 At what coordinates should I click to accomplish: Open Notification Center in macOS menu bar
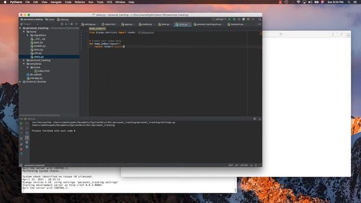pos(355,2)
